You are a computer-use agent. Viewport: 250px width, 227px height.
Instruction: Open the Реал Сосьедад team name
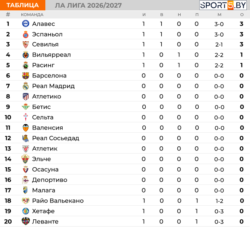(x=55, y=138)
